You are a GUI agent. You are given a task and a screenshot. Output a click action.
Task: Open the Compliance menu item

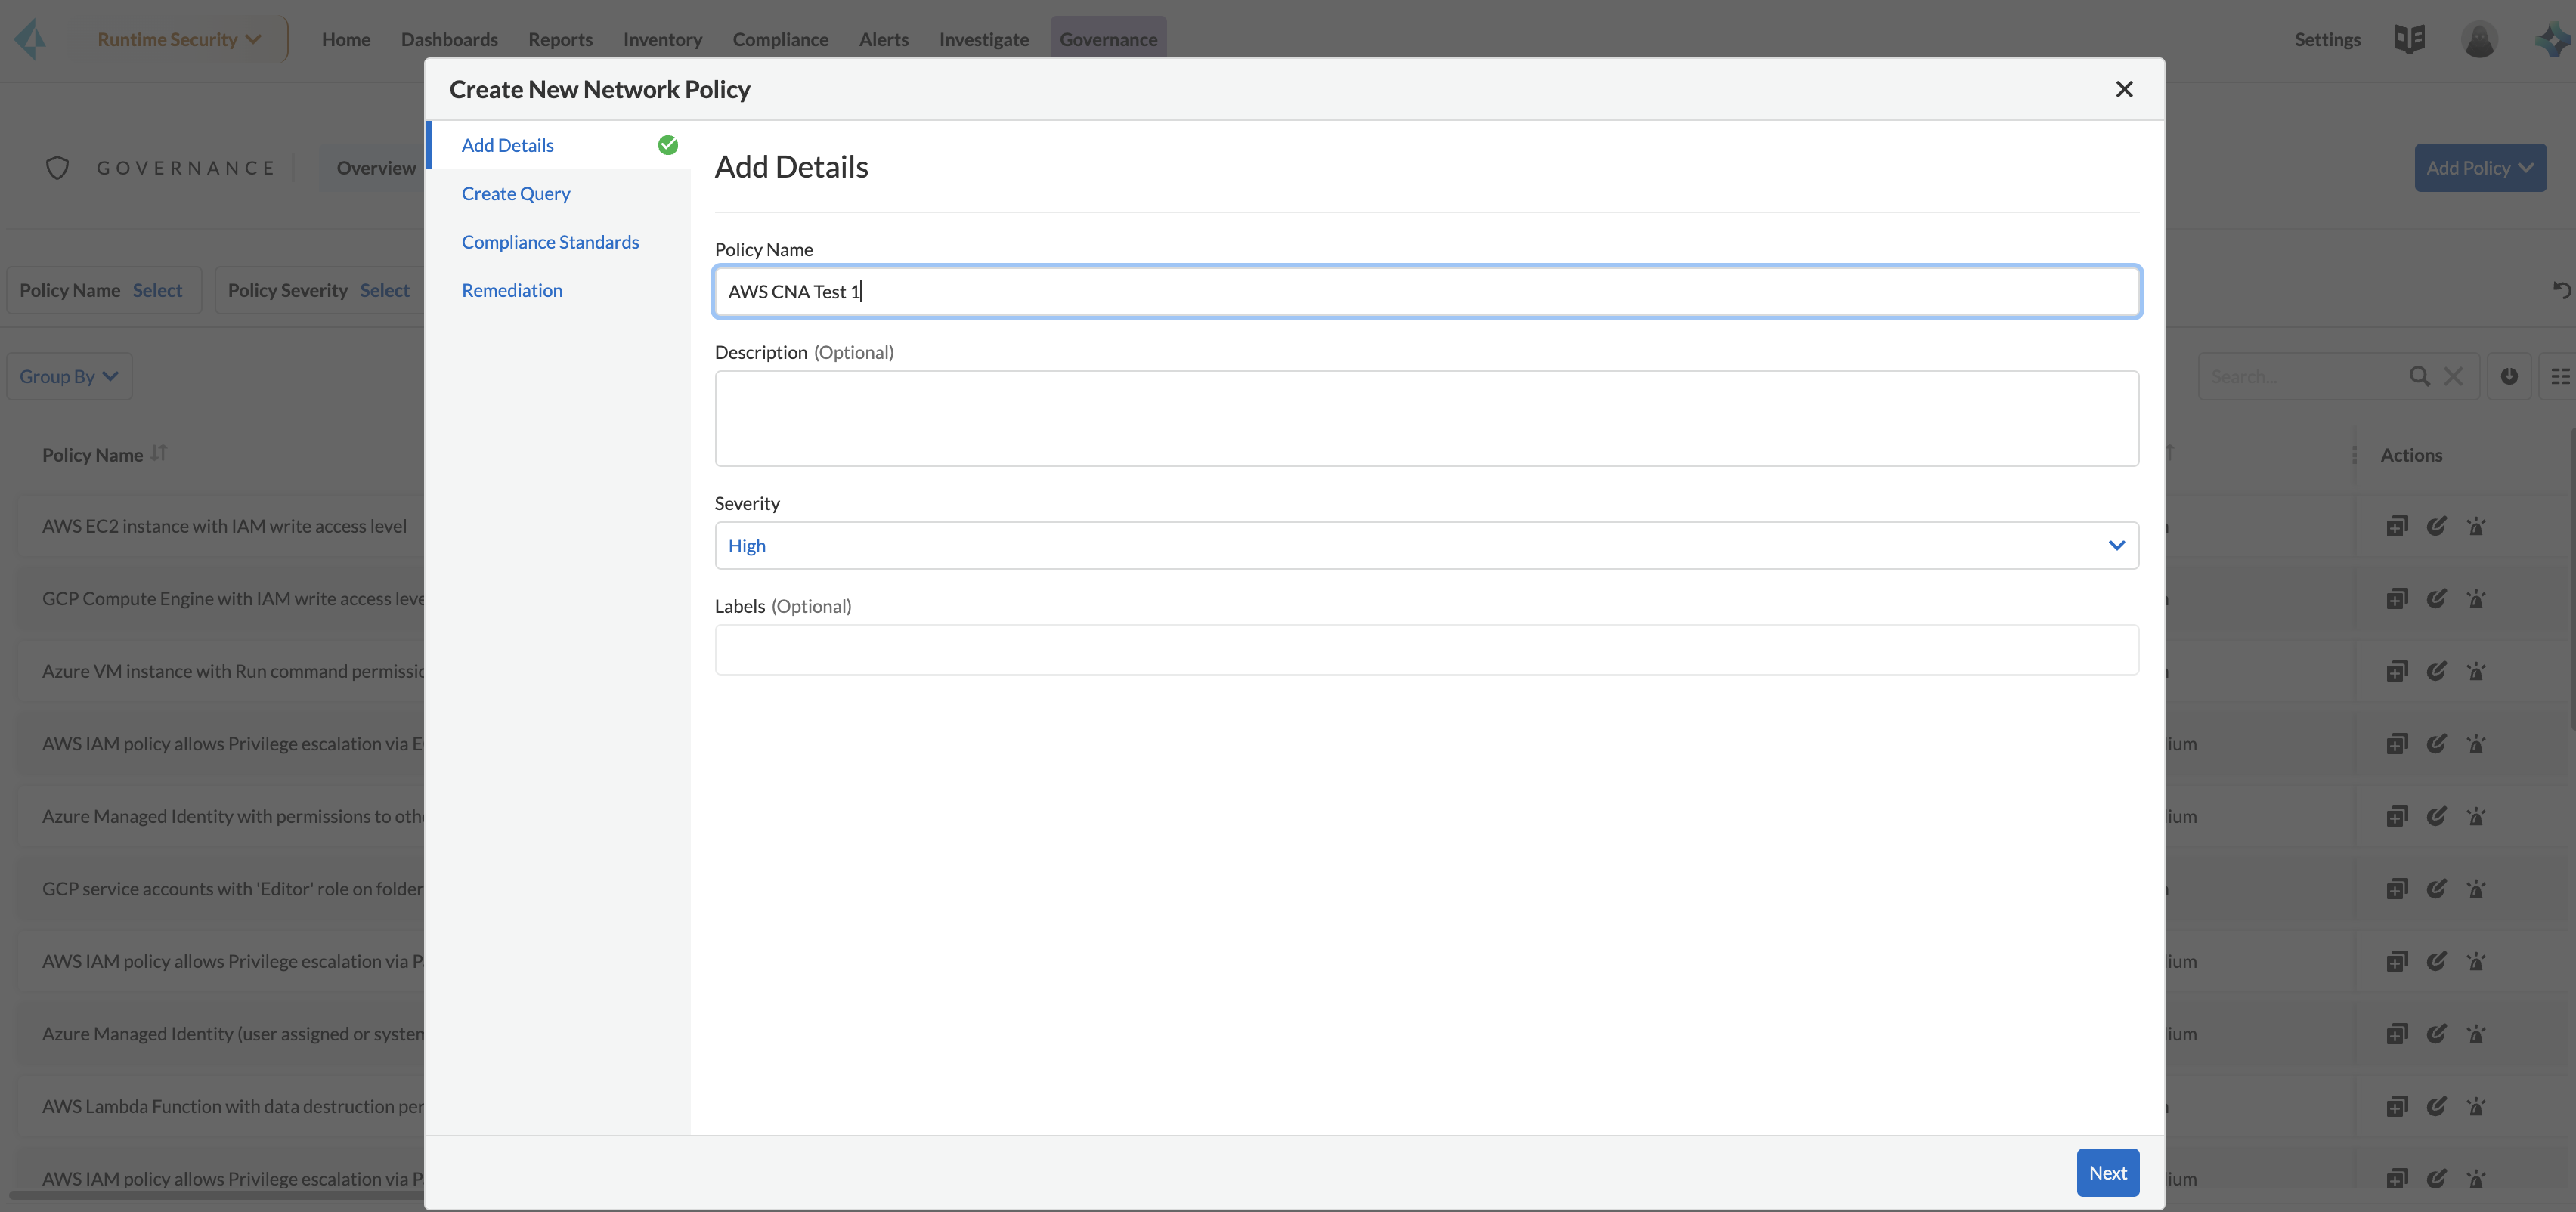(x=780, y=39)
